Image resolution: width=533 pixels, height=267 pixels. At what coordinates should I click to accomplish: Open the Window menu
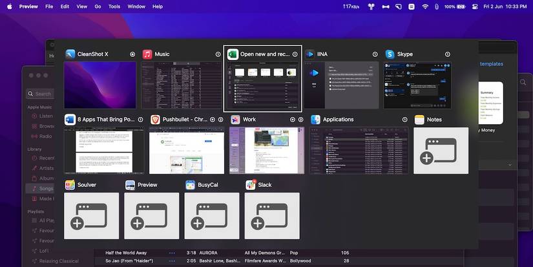136,6
